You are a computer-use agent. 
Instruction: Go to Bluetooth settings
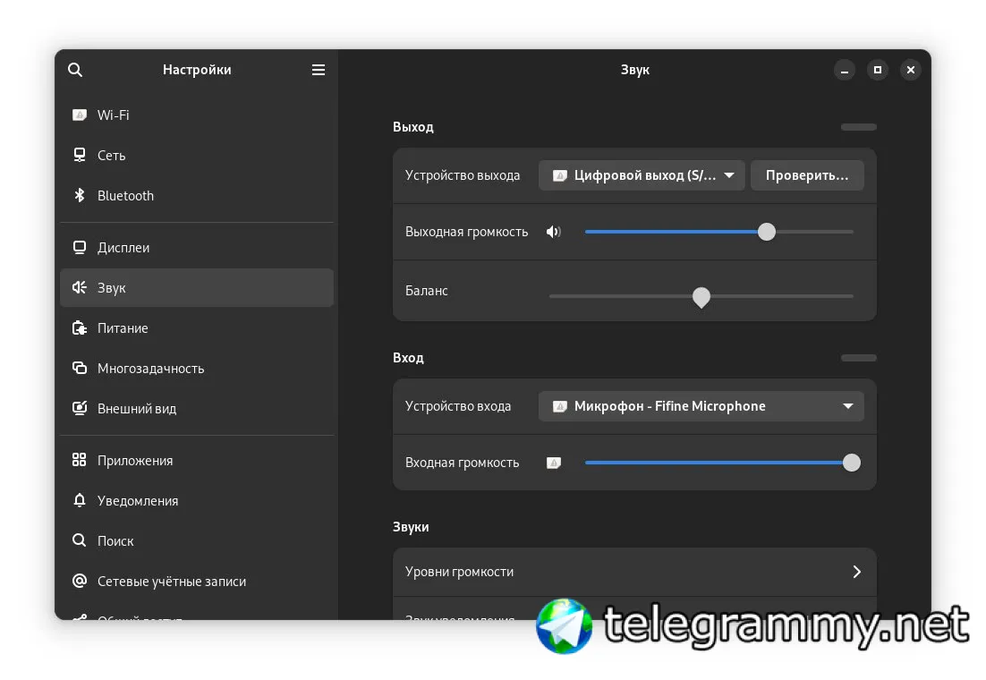pyautogui.click(x=197, y=196)
